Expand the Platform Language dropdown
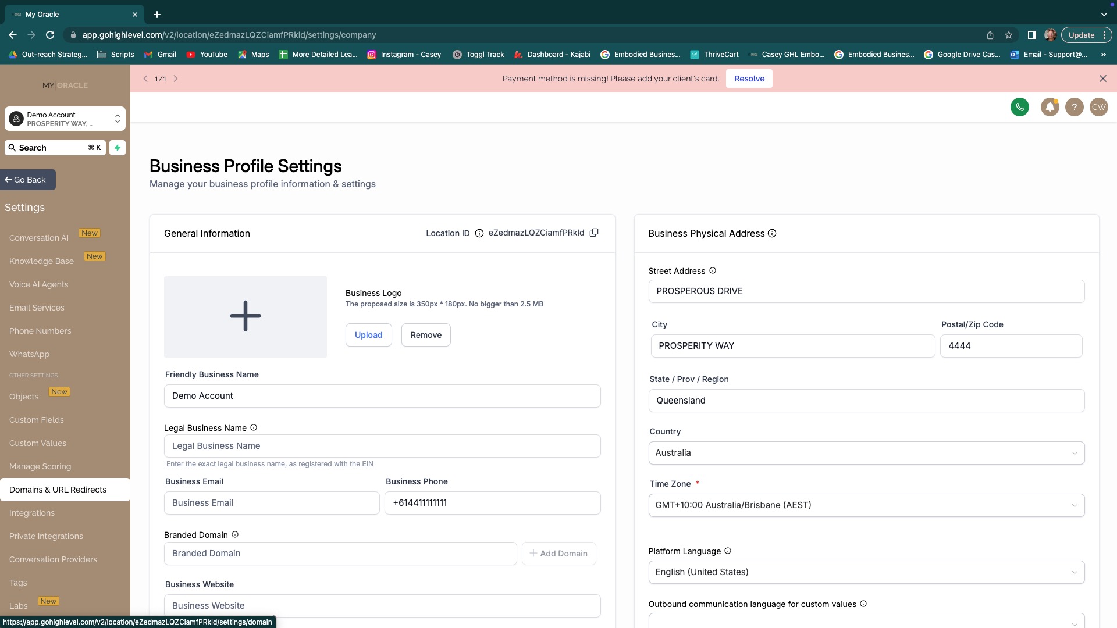 (866, 572)
